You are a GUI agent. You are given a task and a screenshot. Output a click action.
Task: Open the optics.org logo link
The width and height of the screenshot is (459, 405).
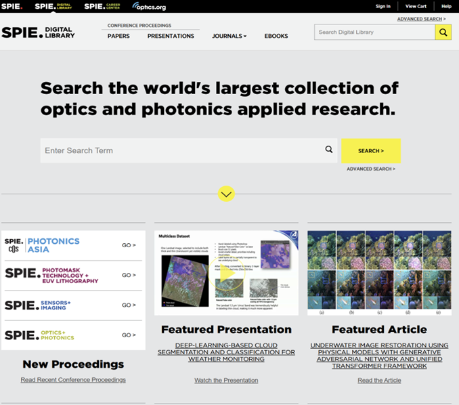click(149, 6)
